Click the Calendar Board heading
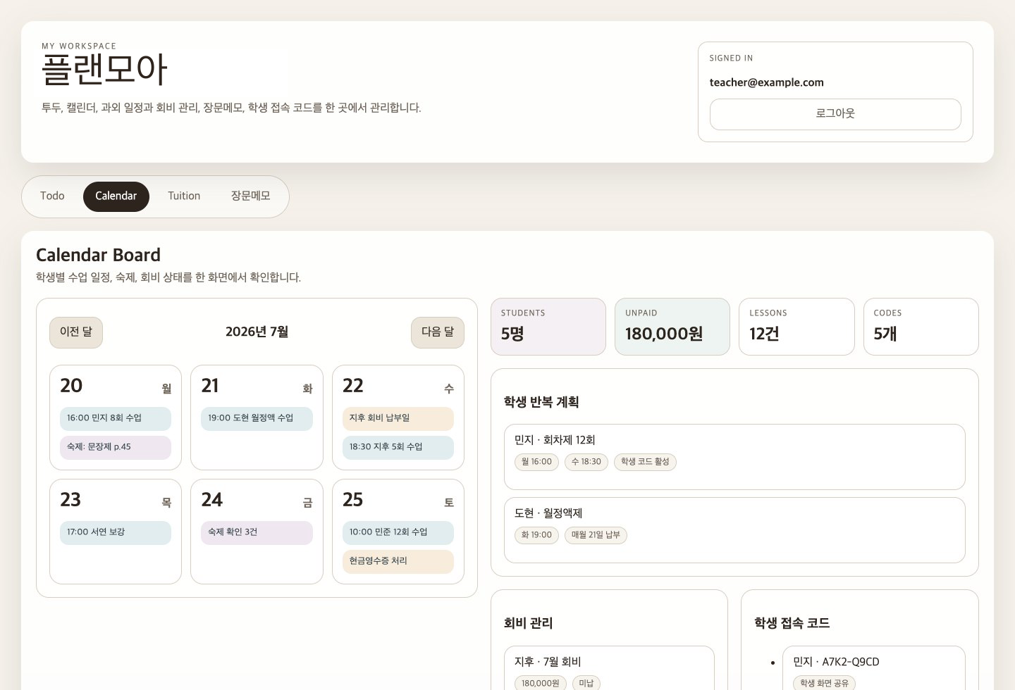 pos(98,255)
